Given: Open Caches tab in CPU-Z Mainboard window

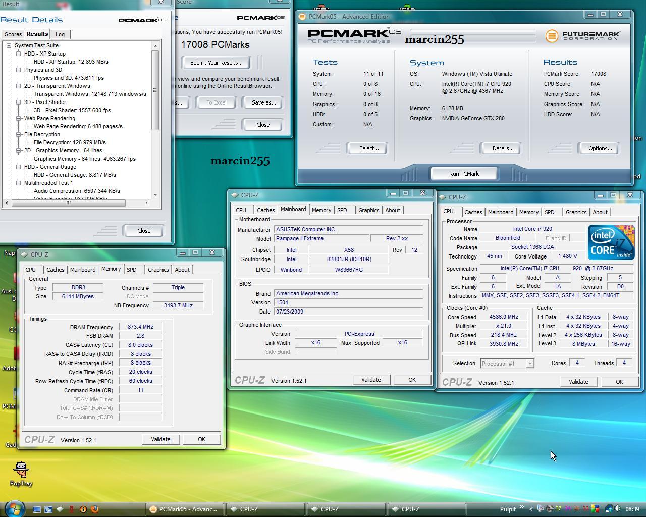Looking at the screenshot, I should click(265, 210).
